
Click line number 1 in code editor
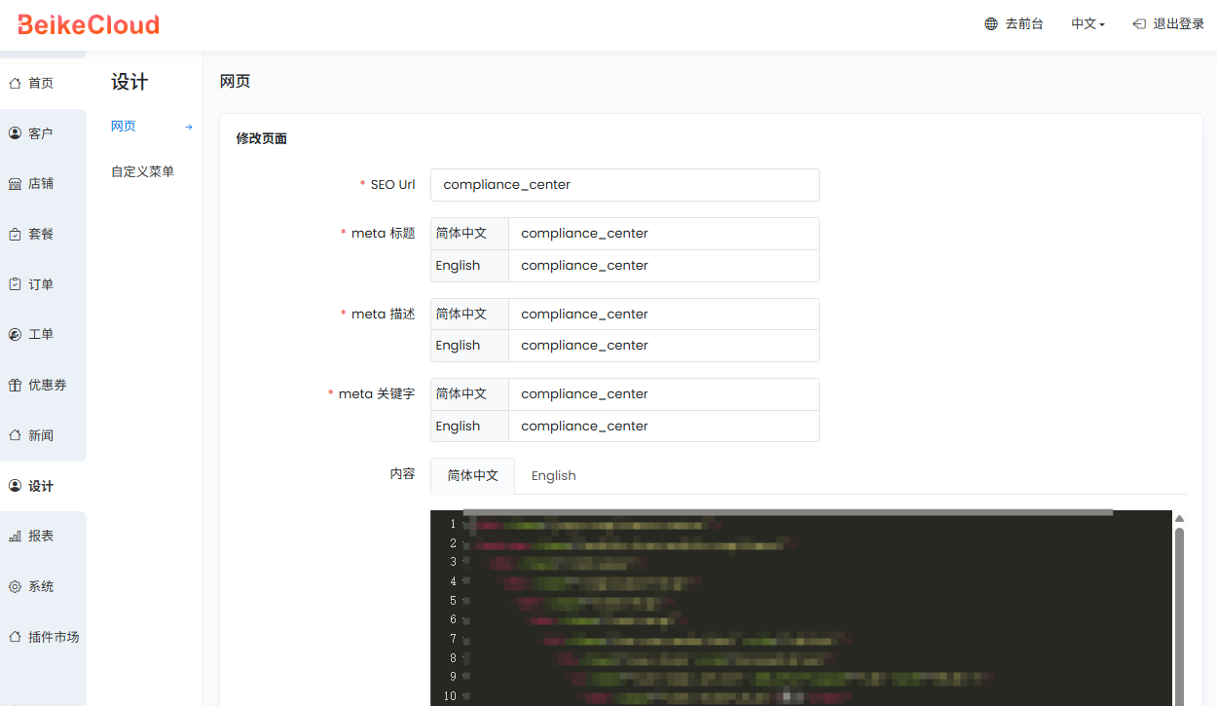(453, 524)
